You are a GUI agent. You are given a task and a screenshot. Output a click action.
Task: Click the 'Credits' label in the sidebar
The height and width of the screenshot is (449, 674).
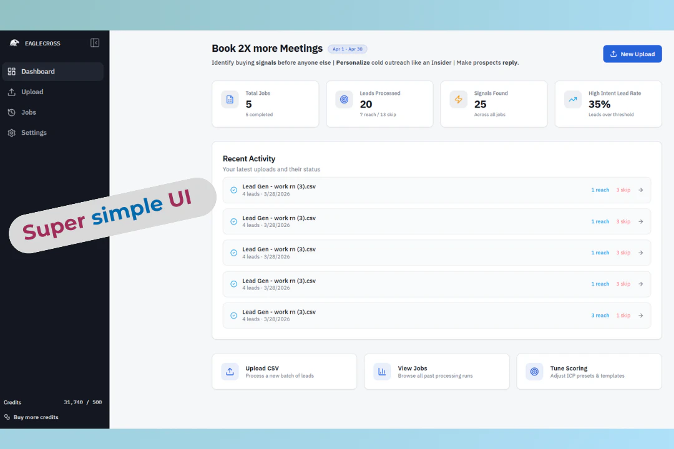(12, 403)
